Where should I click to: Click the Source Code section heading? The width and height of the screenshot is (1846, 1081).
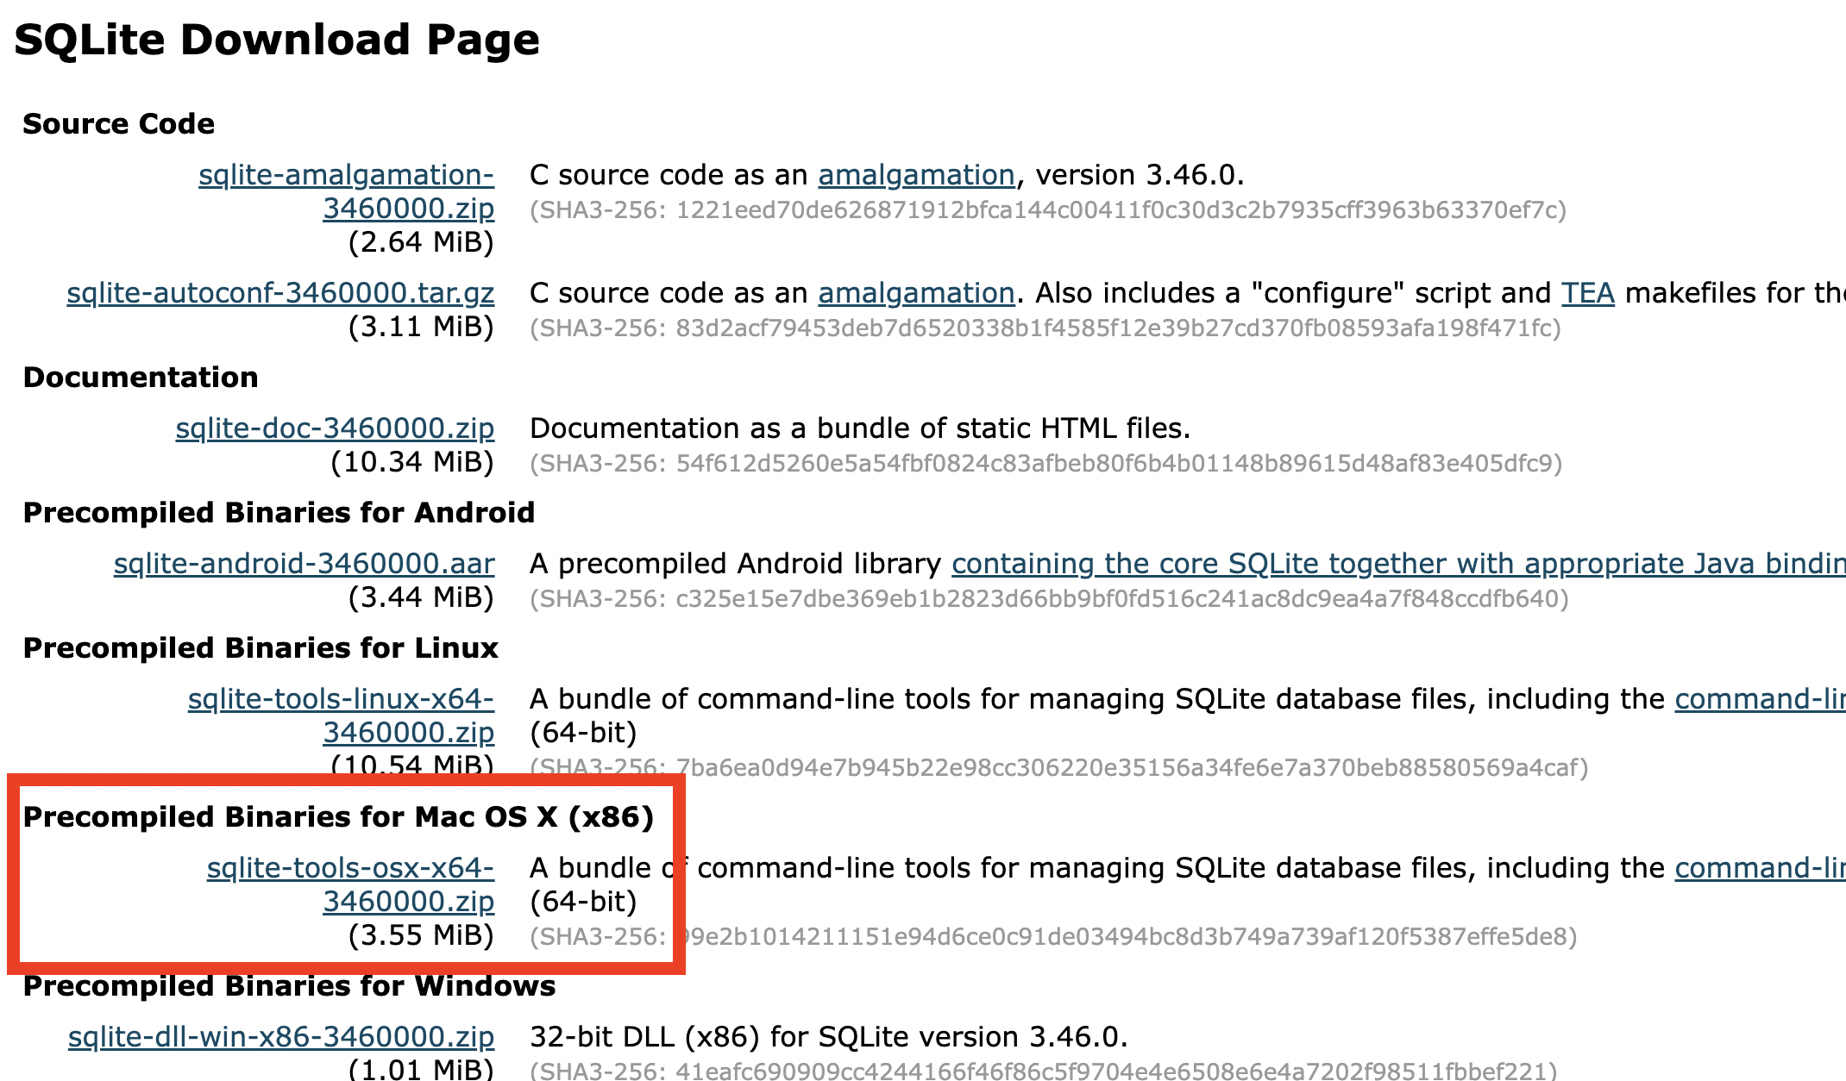(119, 124)
